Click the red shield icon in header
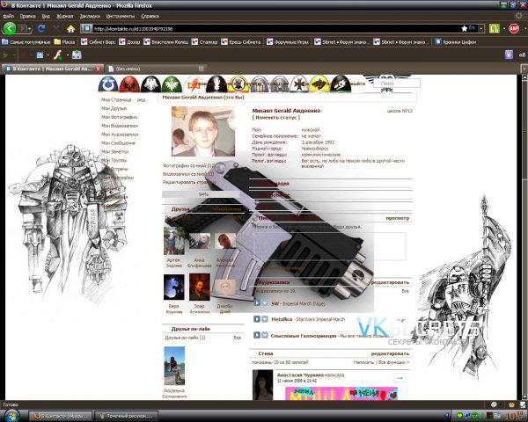Image resolution: width=528 pixels, height=422 pixels. point(129,84)
